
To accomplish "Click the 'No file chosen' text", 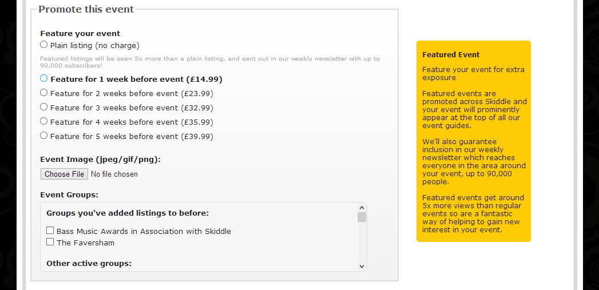I will pyautogui.click(x=114, y=174).
